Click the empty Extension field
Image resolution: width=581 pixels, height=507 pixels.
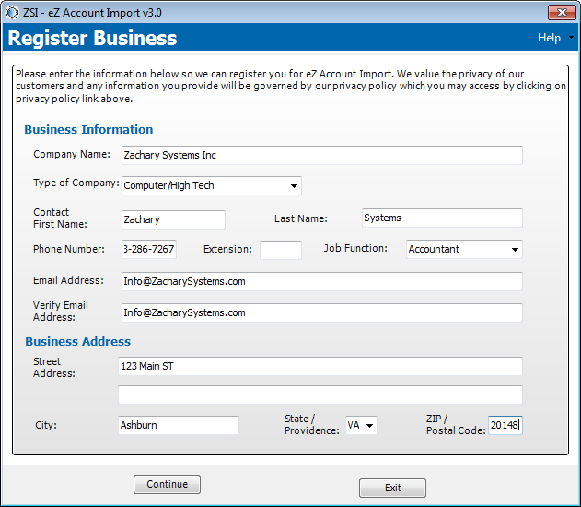click(x=280, y=250)
